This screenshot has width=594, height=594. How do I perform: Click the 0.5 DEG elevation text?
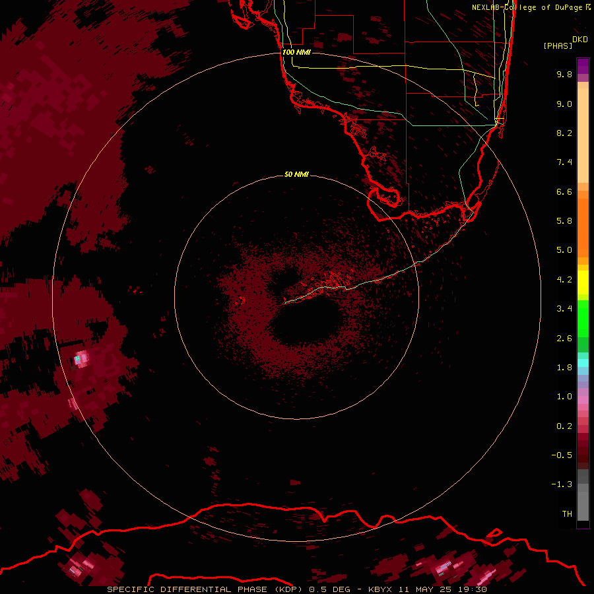coord(329,589)
